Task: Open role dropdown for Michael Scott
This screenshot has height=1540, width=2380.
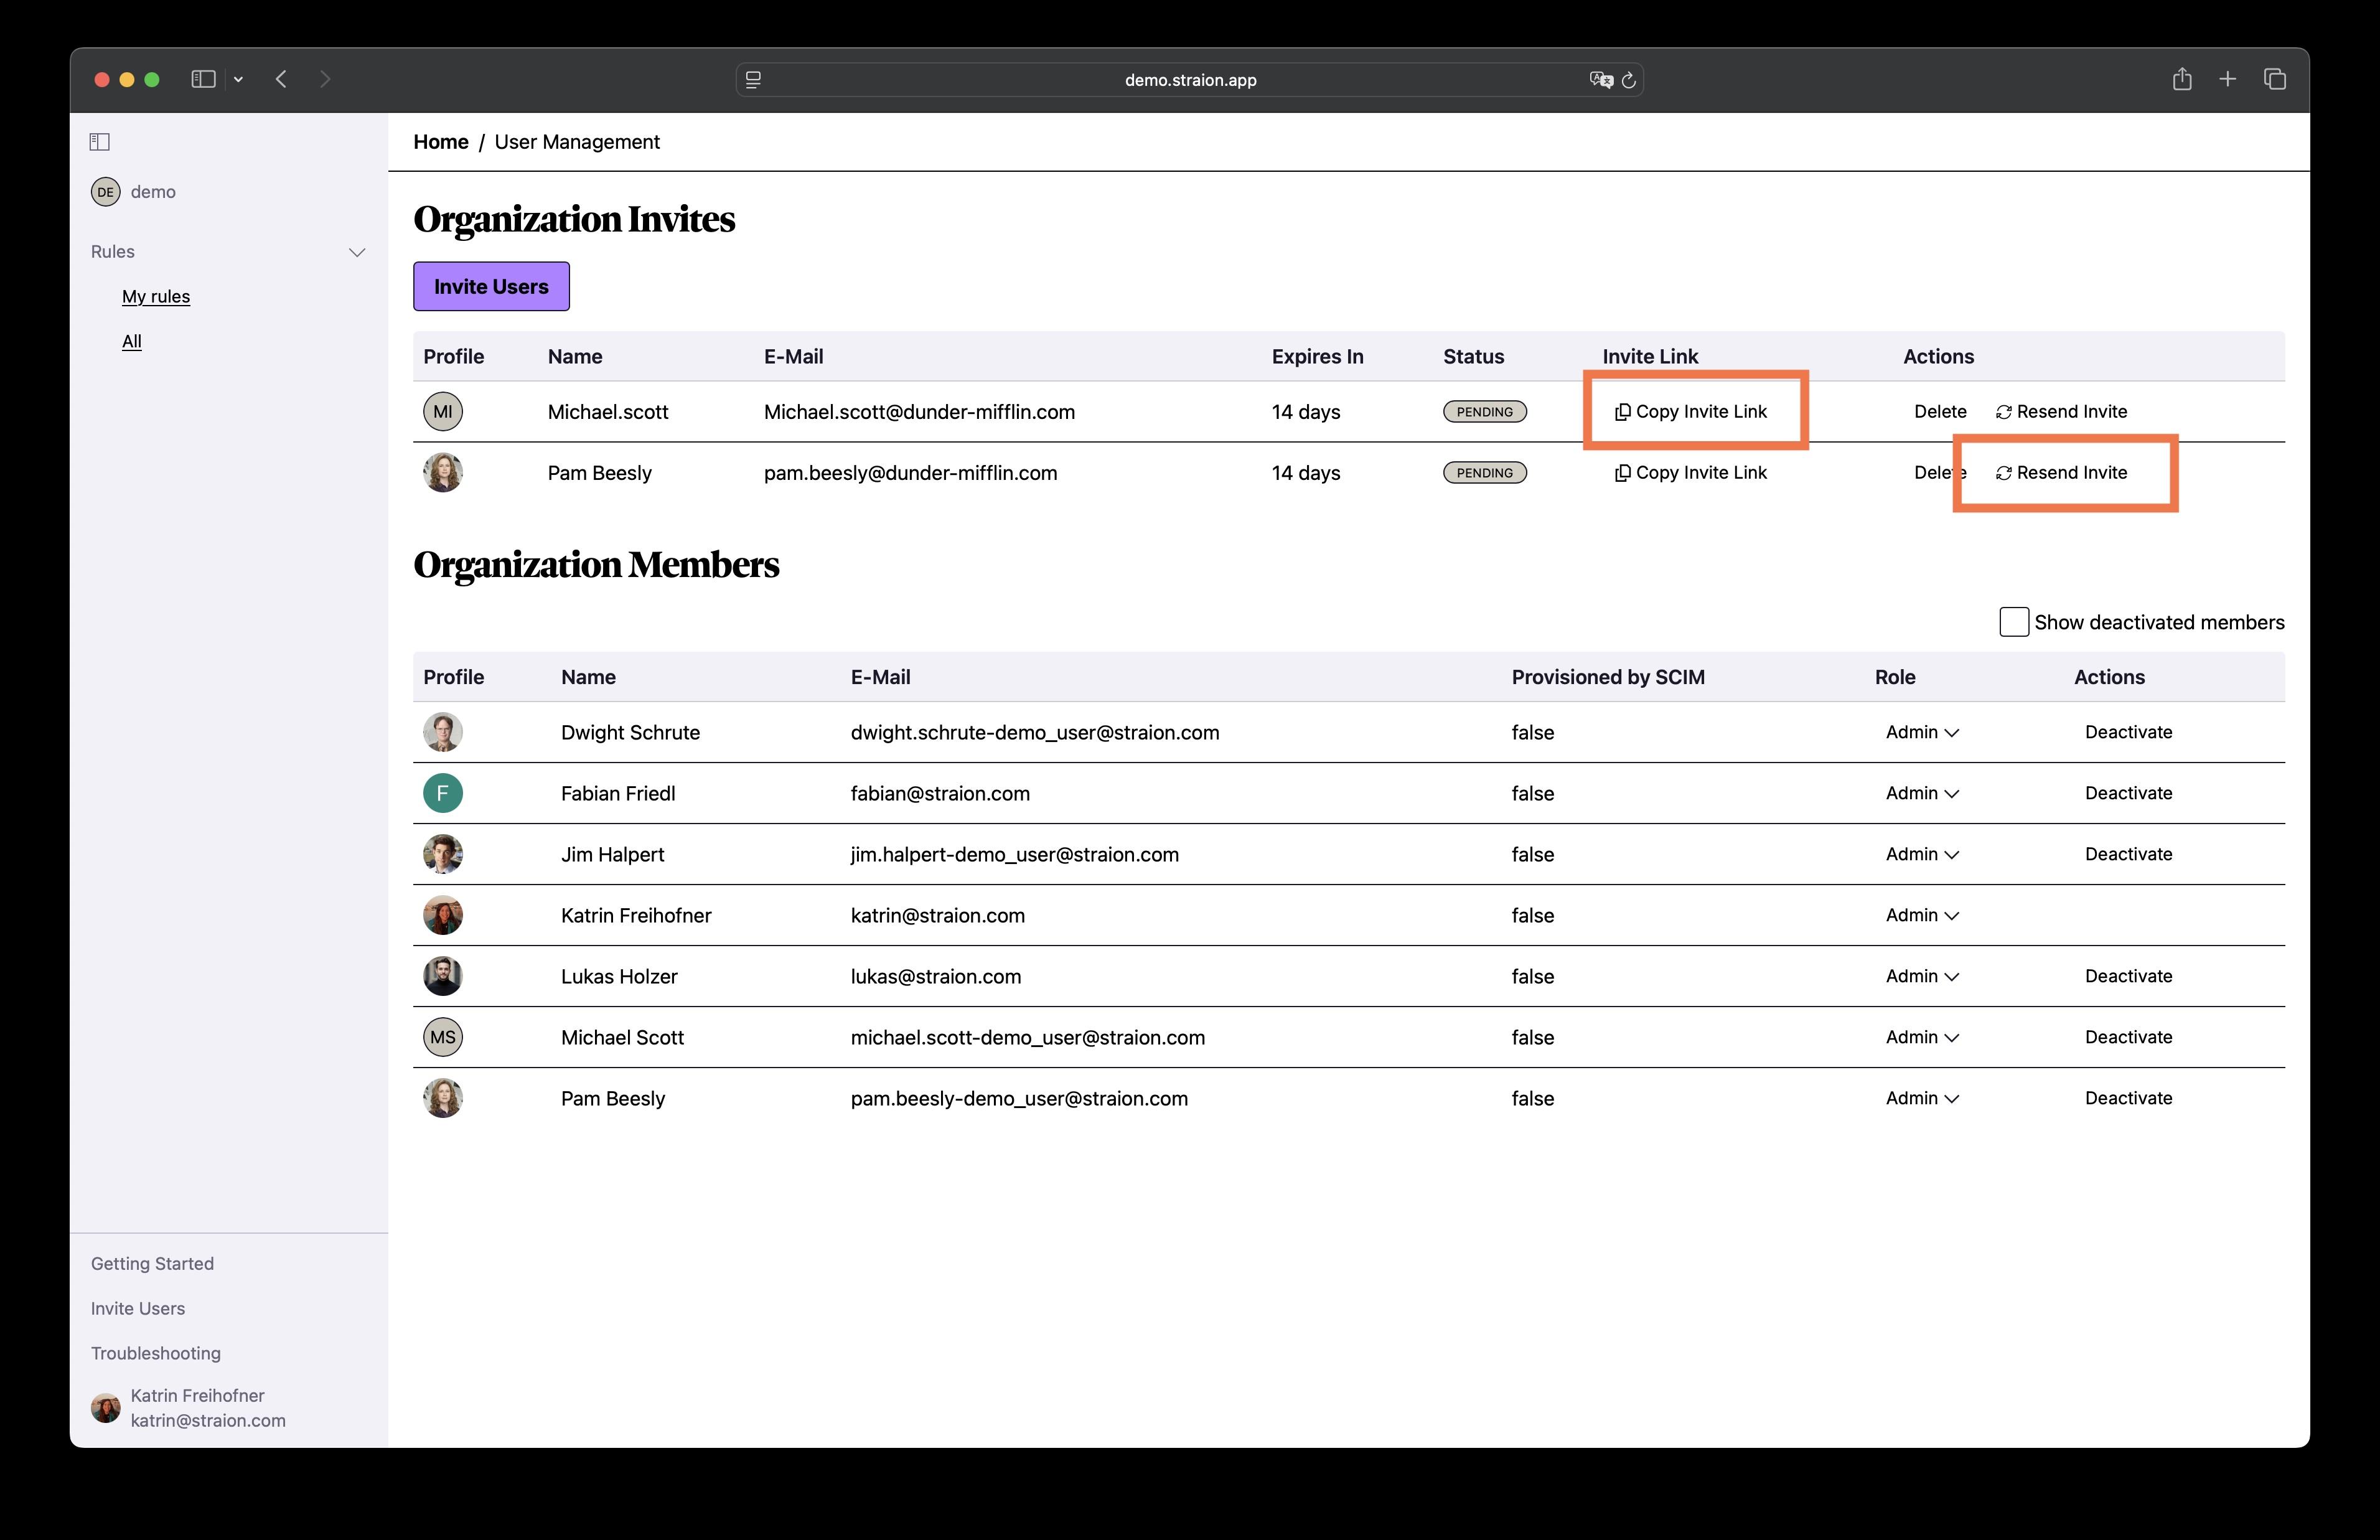Action: [x=1922, y=1037]
